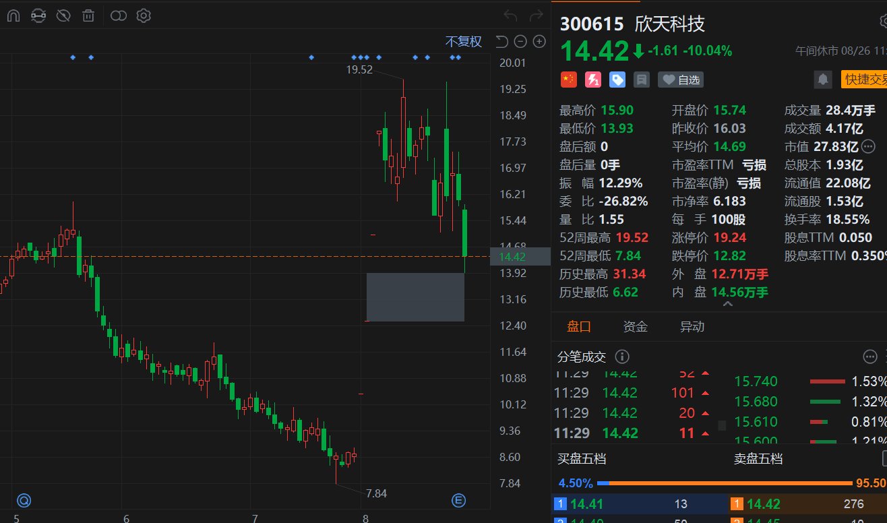Viewport: 887px width, 523px height.
Task: Click the 卖盘五档 header
Action: (x=758, y=459)
